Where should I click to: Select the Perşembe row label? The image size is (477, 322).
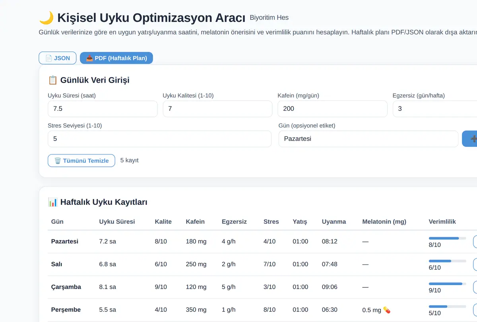[66, 310]
